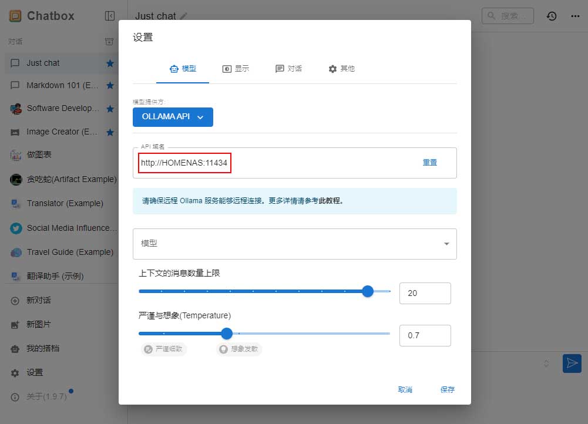The image size is (588, 424).
Task: Send message with the paper plane button
Action: coord(572,364)
